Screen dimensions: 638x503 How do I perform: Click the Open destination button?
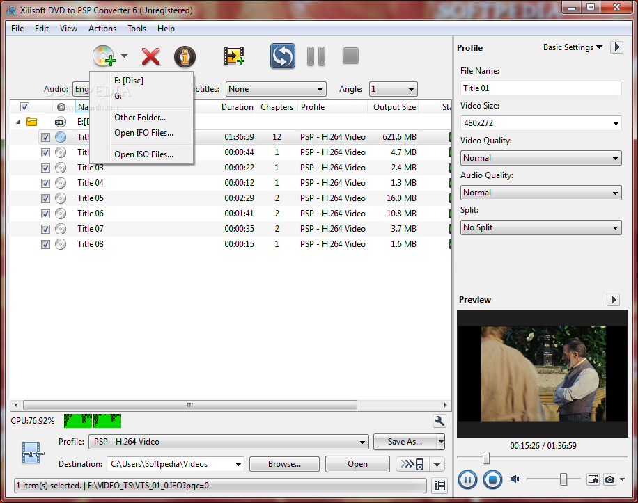(357, 464)
